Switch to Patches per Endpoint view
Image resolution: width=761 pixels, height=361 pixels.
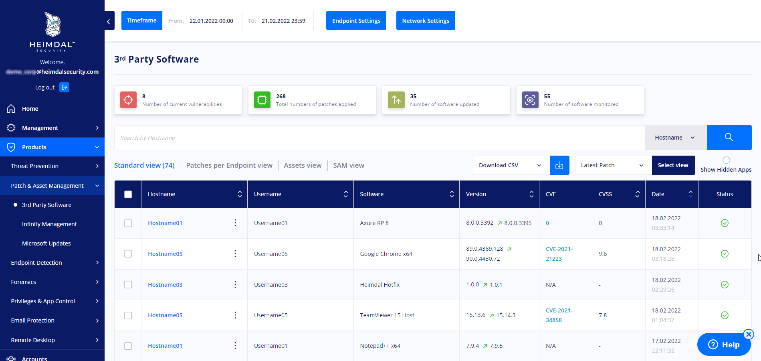click(229, 165)
